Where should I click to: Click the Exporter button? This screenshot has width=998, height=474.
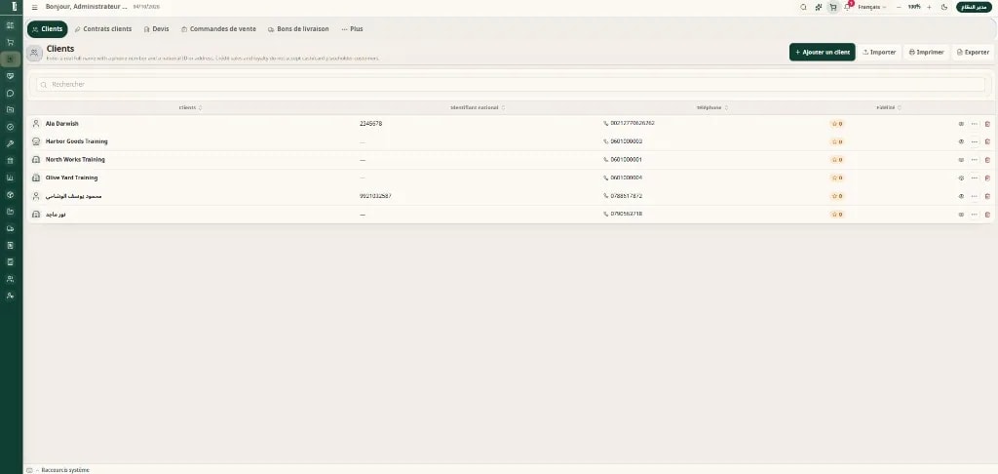[x=973, y=53]
